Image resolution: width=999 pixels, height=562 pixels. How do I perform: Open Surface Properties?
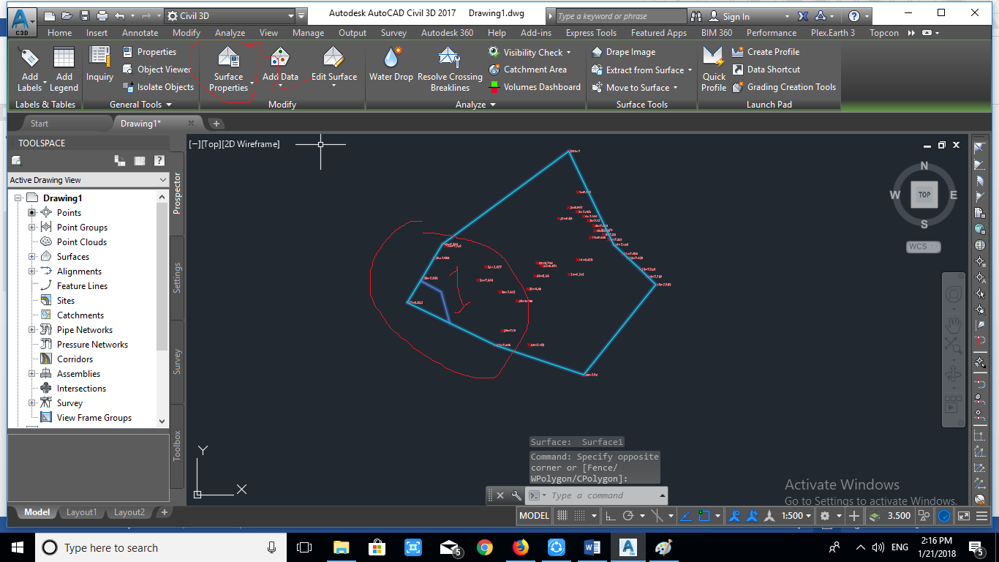pyautogui.click(x=229, y=69)
